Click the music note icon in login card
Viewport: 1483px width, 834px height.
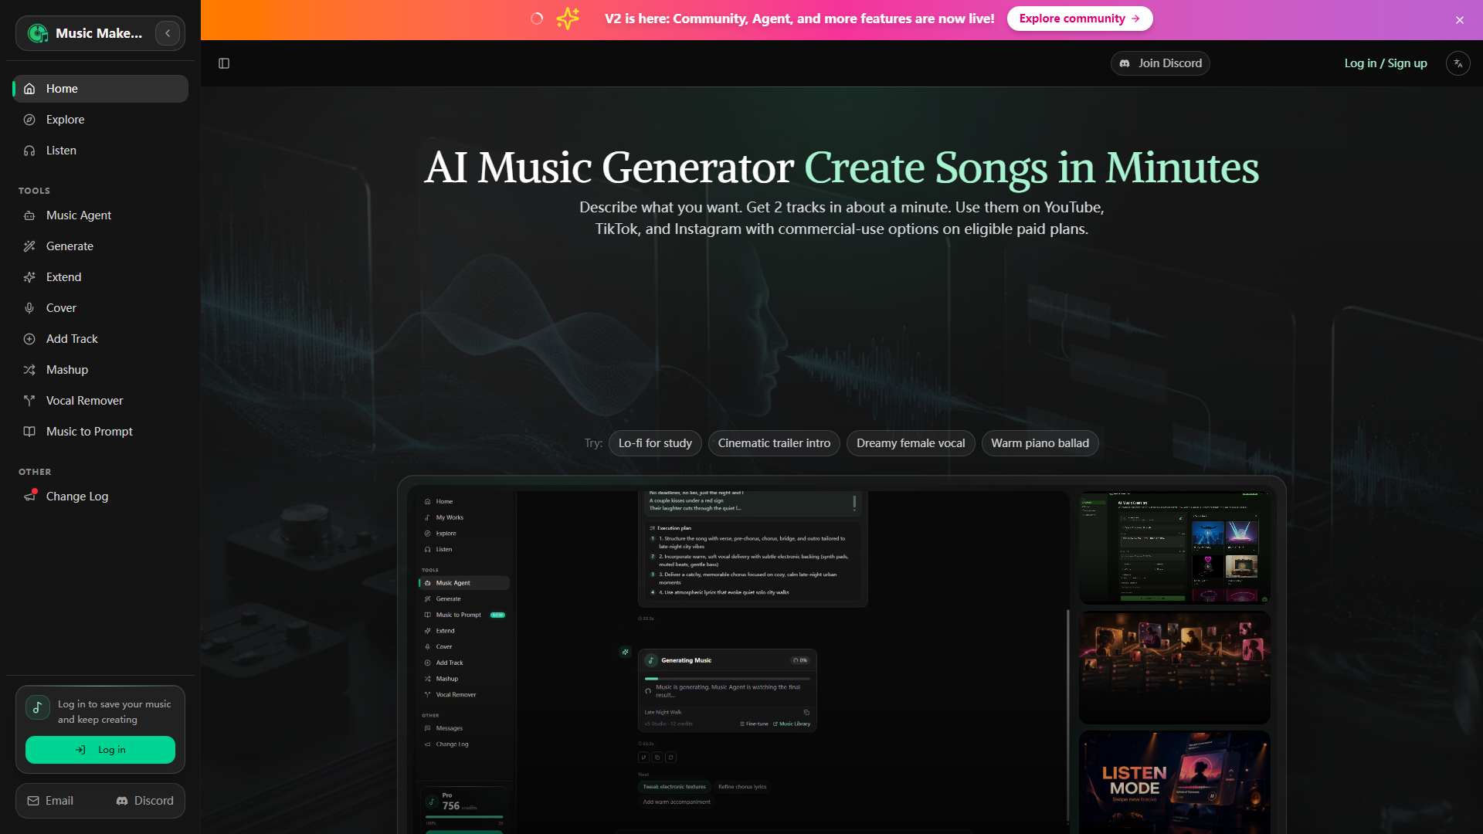click(38, 707)
